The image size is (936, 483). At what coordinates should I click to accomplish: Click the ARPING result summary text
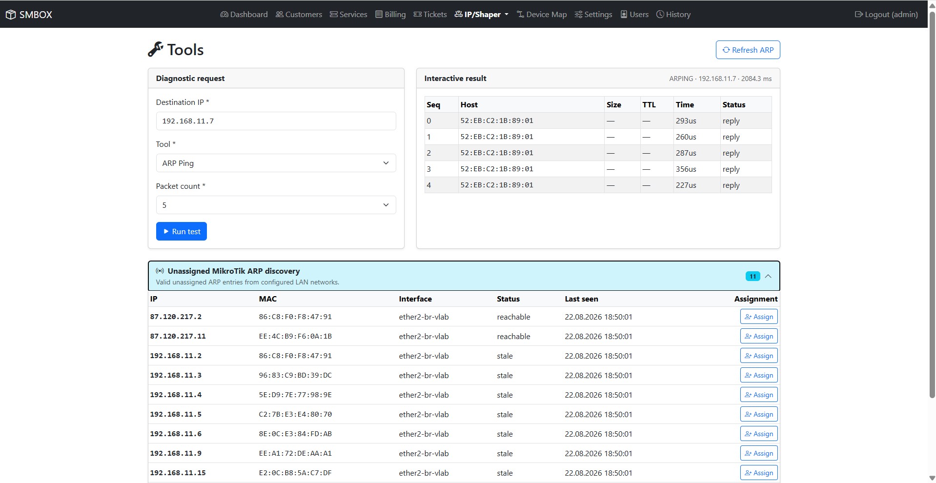[x=720, y=79]
